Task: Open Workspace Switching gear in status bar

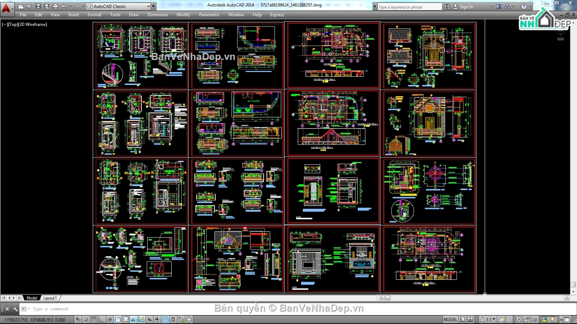Action: 519,319
